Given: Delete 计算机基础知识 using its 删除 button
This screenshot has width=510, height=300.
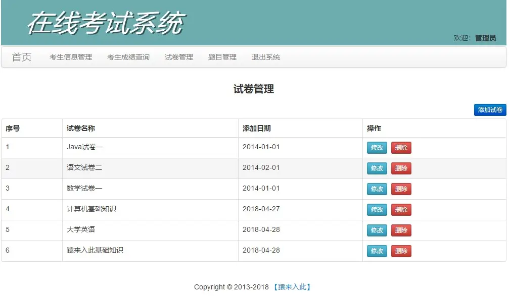Looking at the screenshot, I should 401,209.
